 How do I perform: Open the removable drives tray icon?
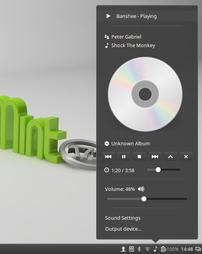tap(132, 249)
